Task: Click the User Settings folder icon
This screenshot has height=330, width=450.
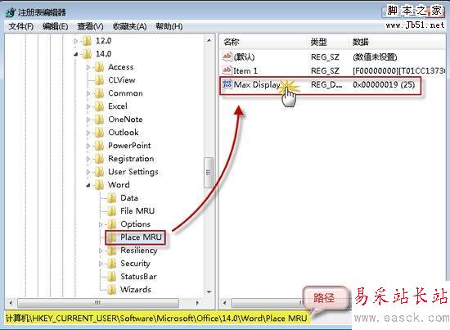Action: click(x=99, y=172)
